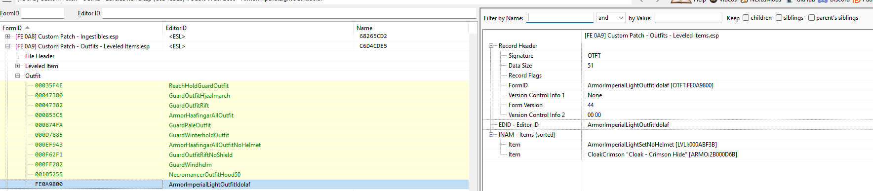Click the ArmorImperialLightOutfitIdolaf [OTFT:FE0A9800] value
Viewport: 873px width, 191px height.
[x=650, y=85]
